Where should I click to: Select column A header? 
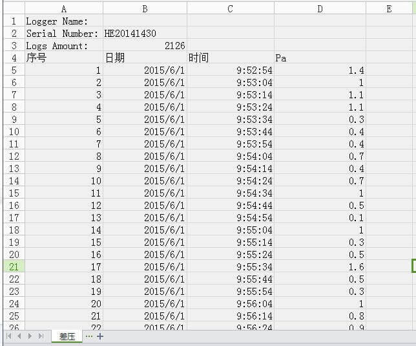[x=63, y=8]
